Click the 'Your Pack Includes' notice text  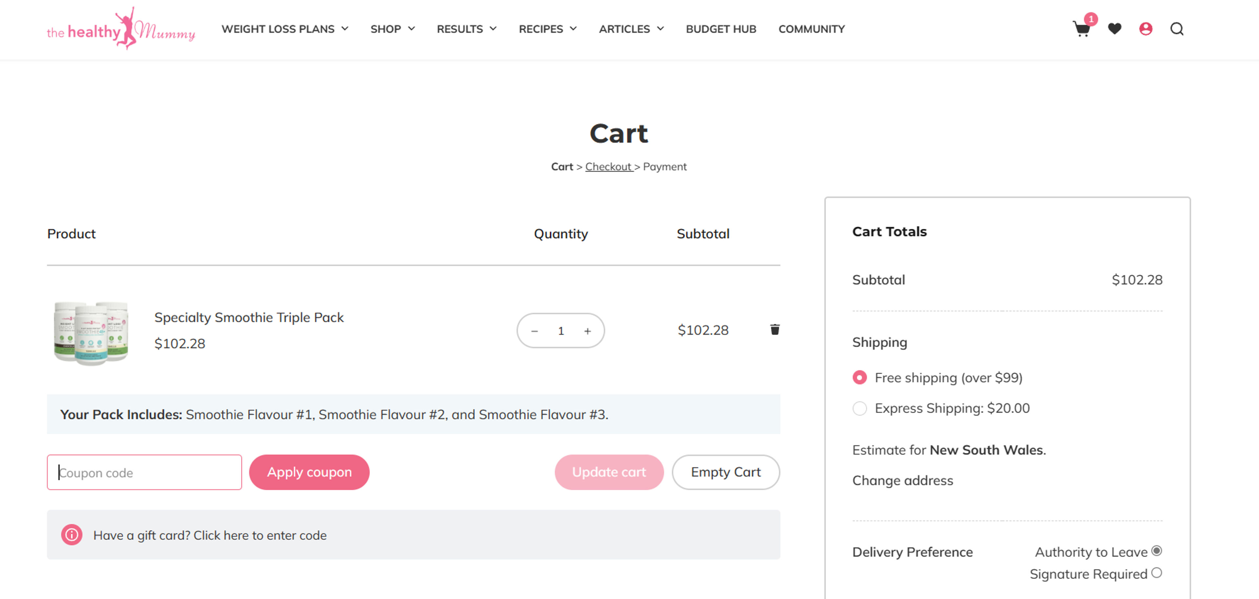pyautogui.click(x=334, y=414)
